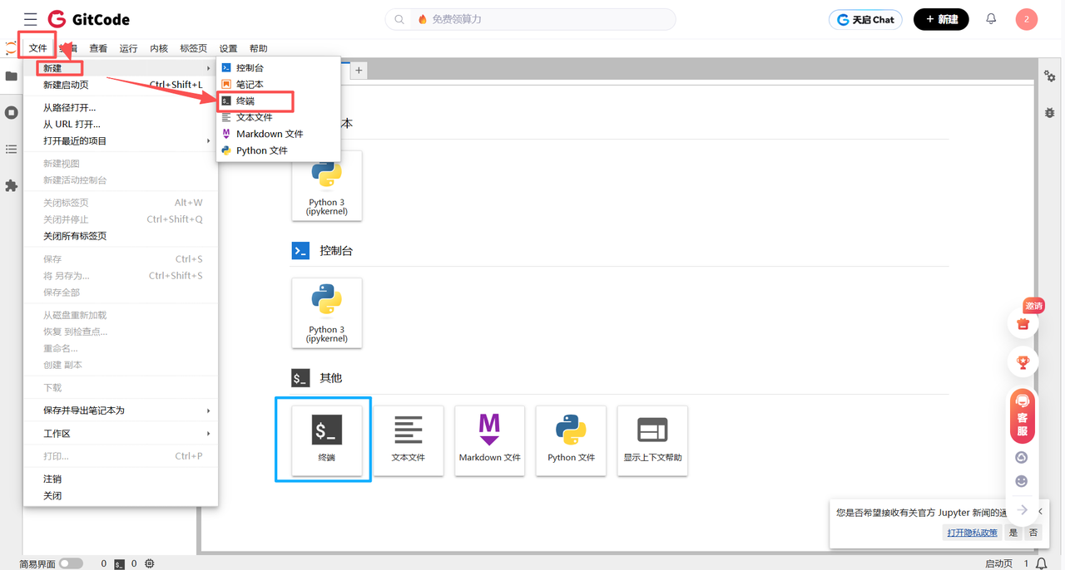Expand 打开最近的项目 submenu

tap(121, 140)
